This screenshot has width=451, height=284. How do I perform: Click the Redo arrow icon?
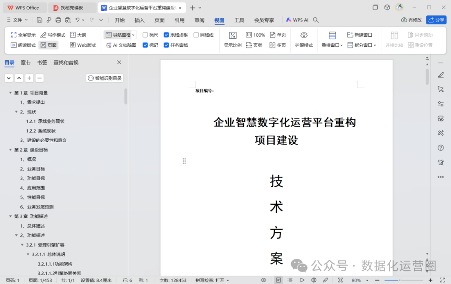(92, 20)
